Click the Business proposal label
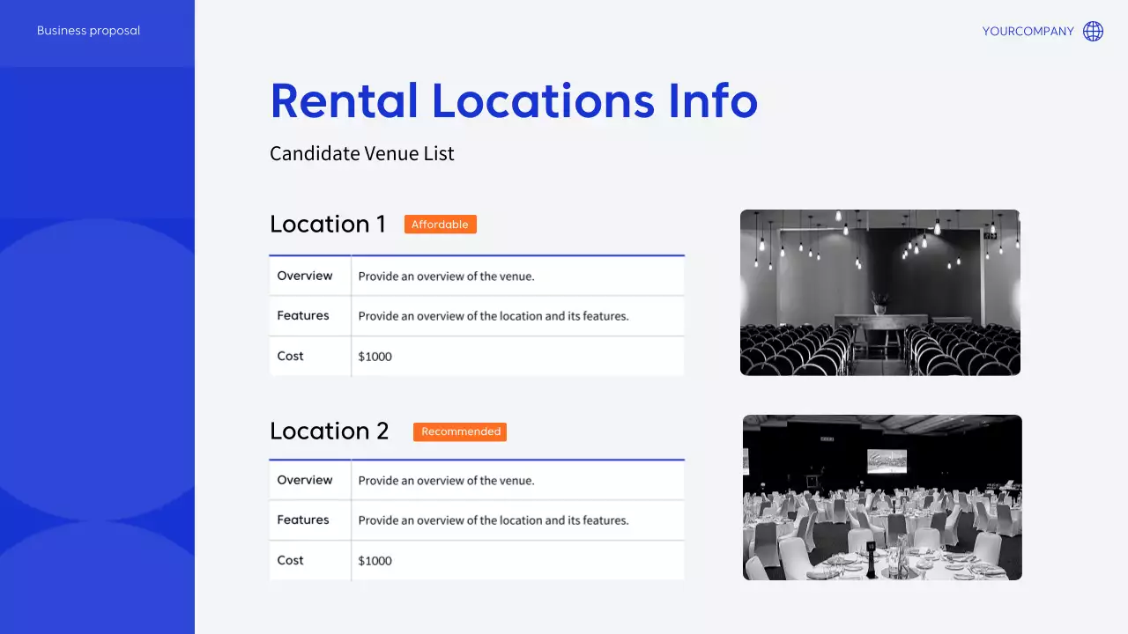Screen dimensions: 1128x634 pyautogui.click(x=88, y=31)
